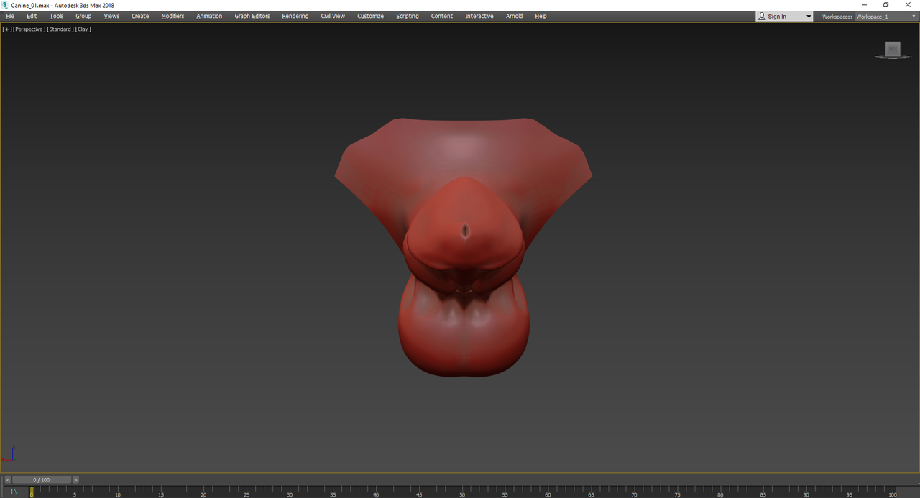
Task: Open the Modifiers menu
Action: click(x=172, y=16)
